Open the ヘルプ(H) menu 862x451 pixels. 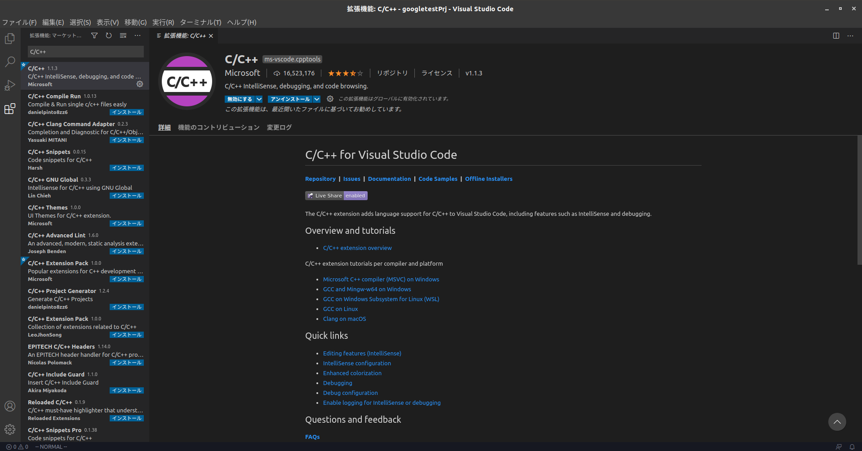pyautogui.click(x=242, y=22)
